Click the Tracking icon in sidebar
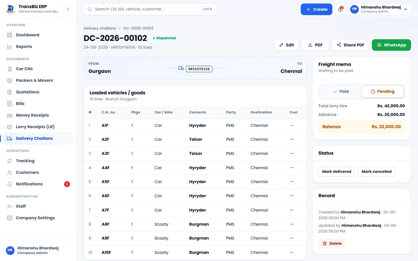The height and width of the screenshot is (261, 418). (x=10, y=161)
